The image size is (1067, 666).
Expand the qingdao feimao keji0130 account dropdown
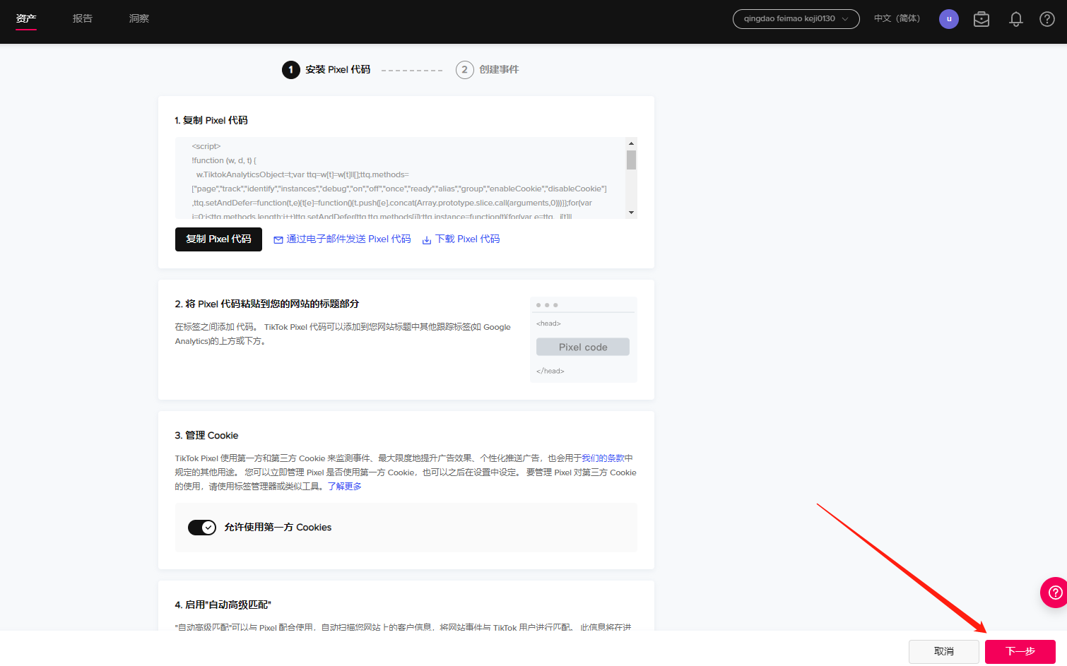tap(796, 19)
